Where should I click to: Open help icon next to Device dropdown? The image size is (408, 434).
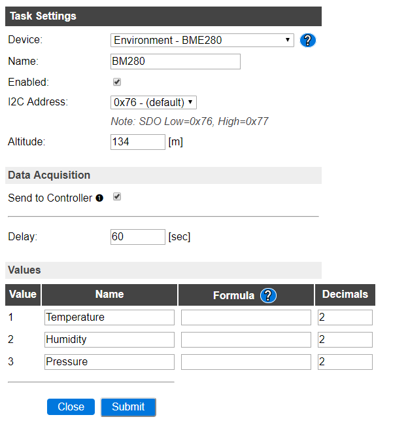tap(307, 41)
